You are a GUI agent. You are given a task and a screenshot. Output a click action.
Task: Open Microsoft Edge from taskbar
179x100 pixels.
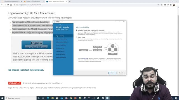point(48,98)
